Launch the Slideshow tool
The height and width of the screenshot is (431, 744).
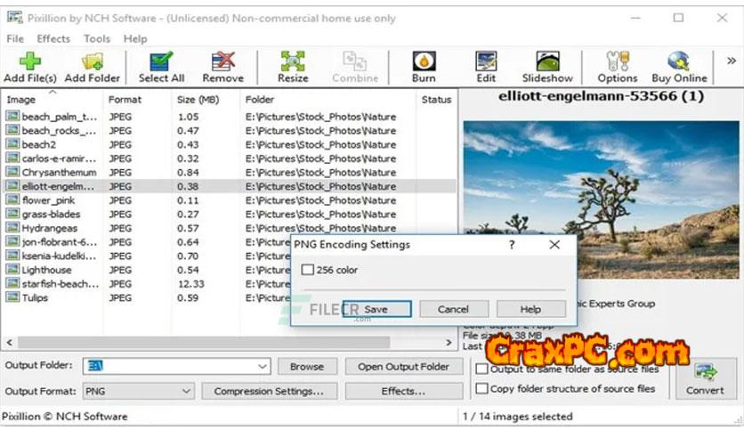point(547,61)
